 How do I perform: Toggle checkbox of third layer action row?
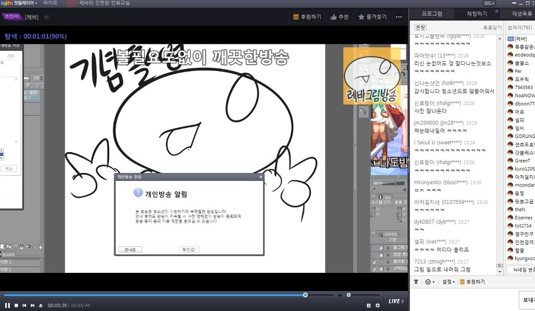(374, 262)
